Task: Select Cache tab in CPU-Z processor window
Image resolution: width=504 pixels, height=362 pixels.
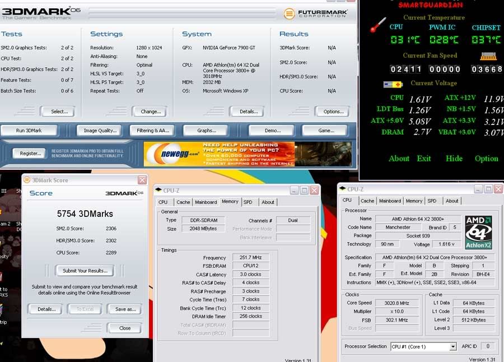Action: tap(367, 201)
